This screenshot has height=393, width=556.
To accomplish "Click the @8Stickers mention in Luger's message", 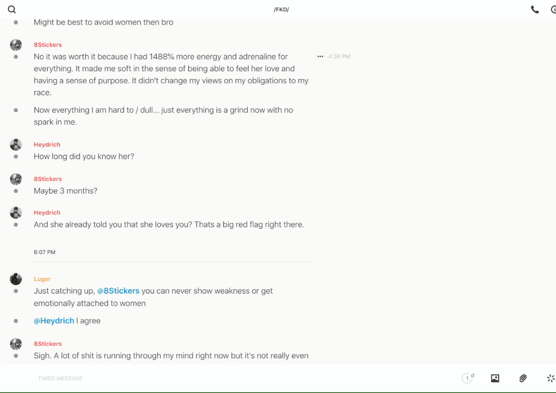I will (x=118, y=291).
